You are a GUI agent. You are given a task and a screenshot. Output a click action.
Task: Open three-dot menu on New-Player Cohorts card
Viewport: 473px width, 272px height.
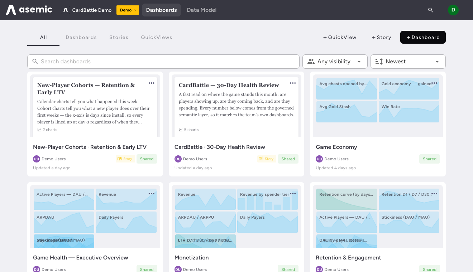152,83
